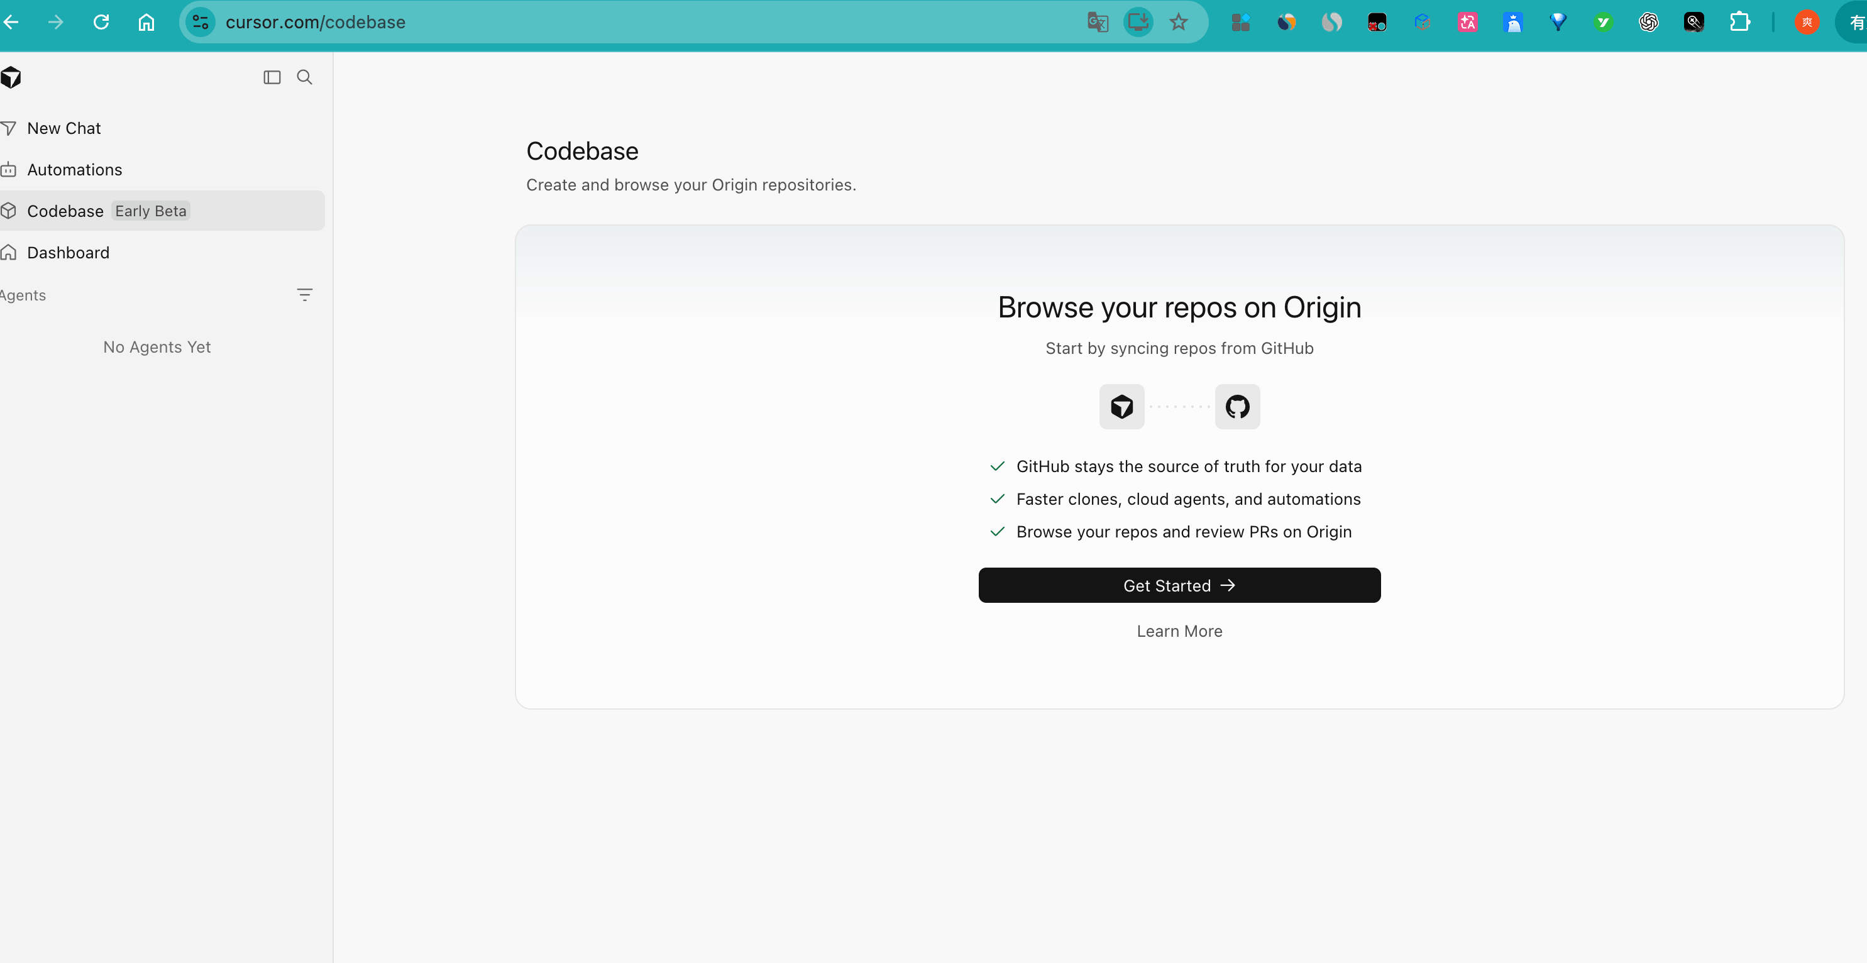
Task: Click the Codebase page heading
Action: point(582,151)
